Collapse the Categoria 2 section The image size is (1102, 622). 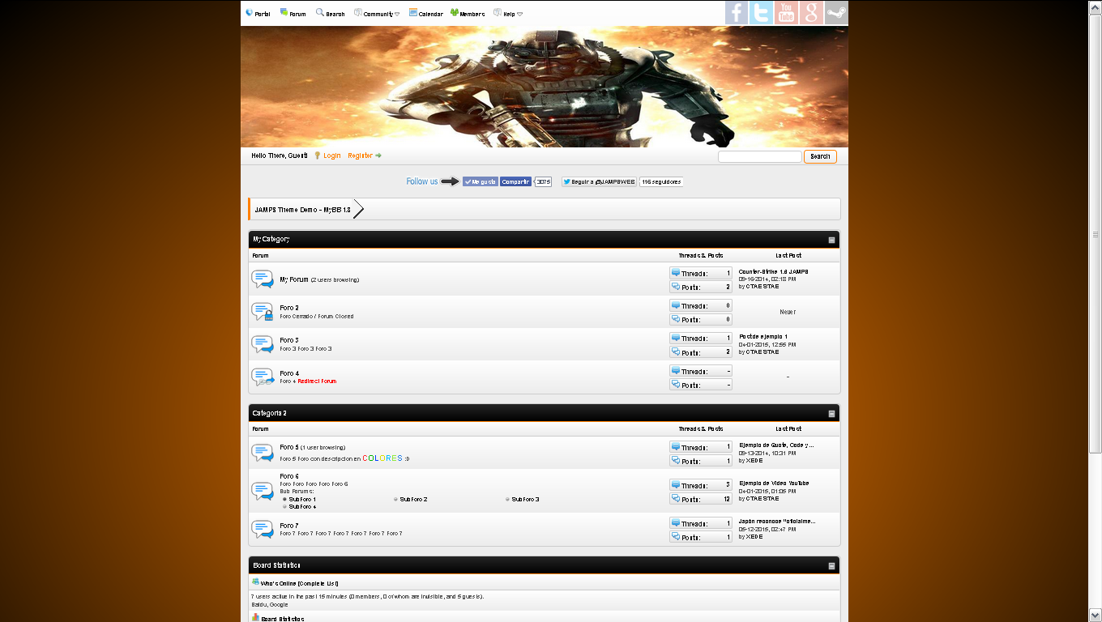[x=831, y=414]
